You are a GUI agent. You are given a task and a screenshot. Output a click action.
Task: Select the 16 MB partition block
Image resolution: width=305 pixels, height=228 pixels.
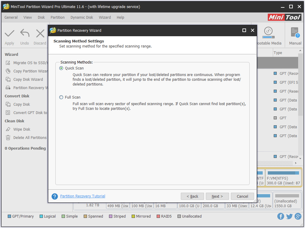[165, 206]
